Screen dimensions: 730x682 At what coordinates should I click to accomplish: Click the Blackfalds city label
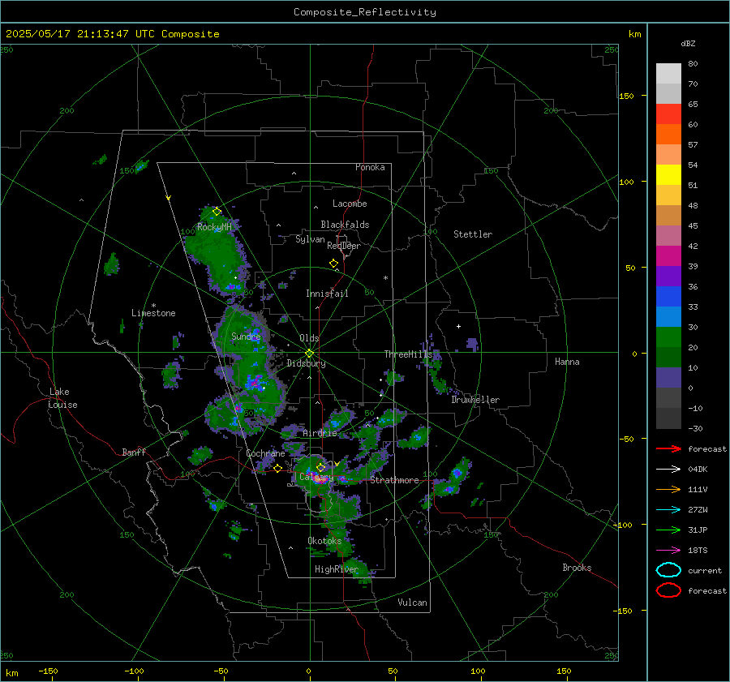coord(345,225)
